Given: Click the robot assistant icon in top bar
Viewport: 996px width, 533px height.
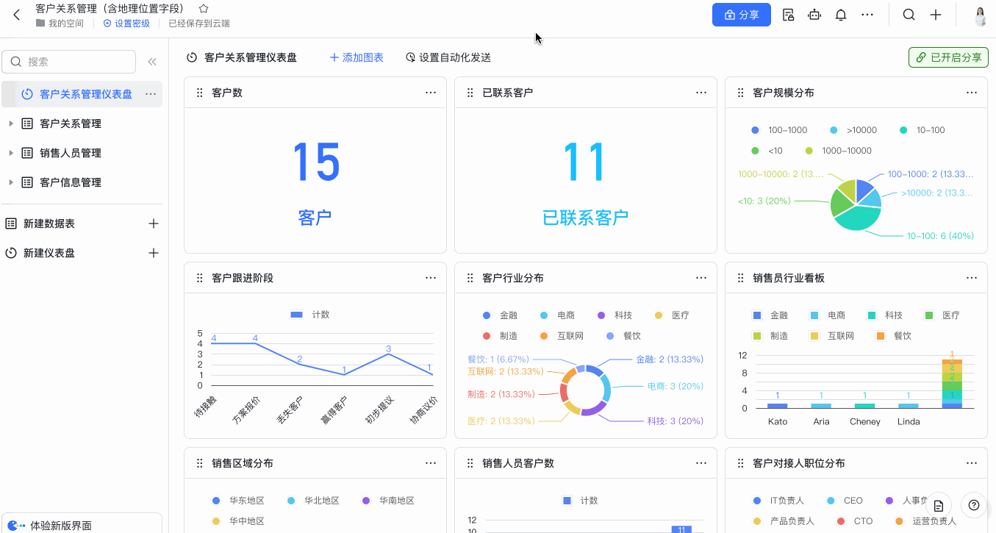Looking at the screenshot, I should click(x=814, y=14).
